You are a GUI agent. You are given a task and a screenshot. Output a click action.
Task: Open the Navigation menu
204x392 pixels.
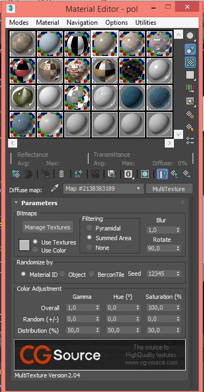(x=82, y=23)
